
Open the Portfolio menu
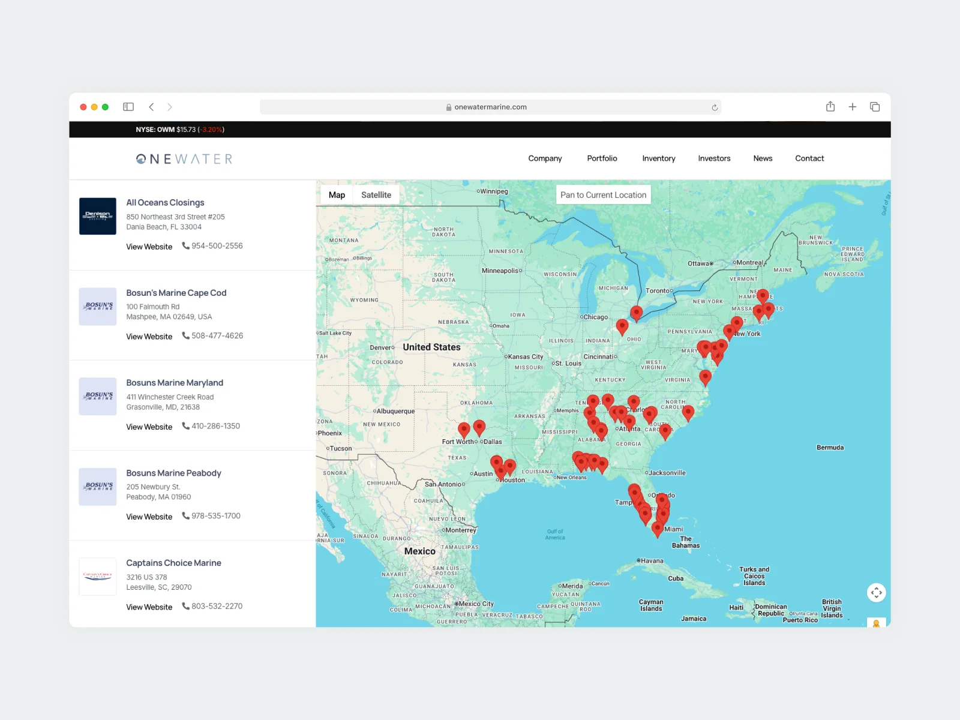point(602,158)
